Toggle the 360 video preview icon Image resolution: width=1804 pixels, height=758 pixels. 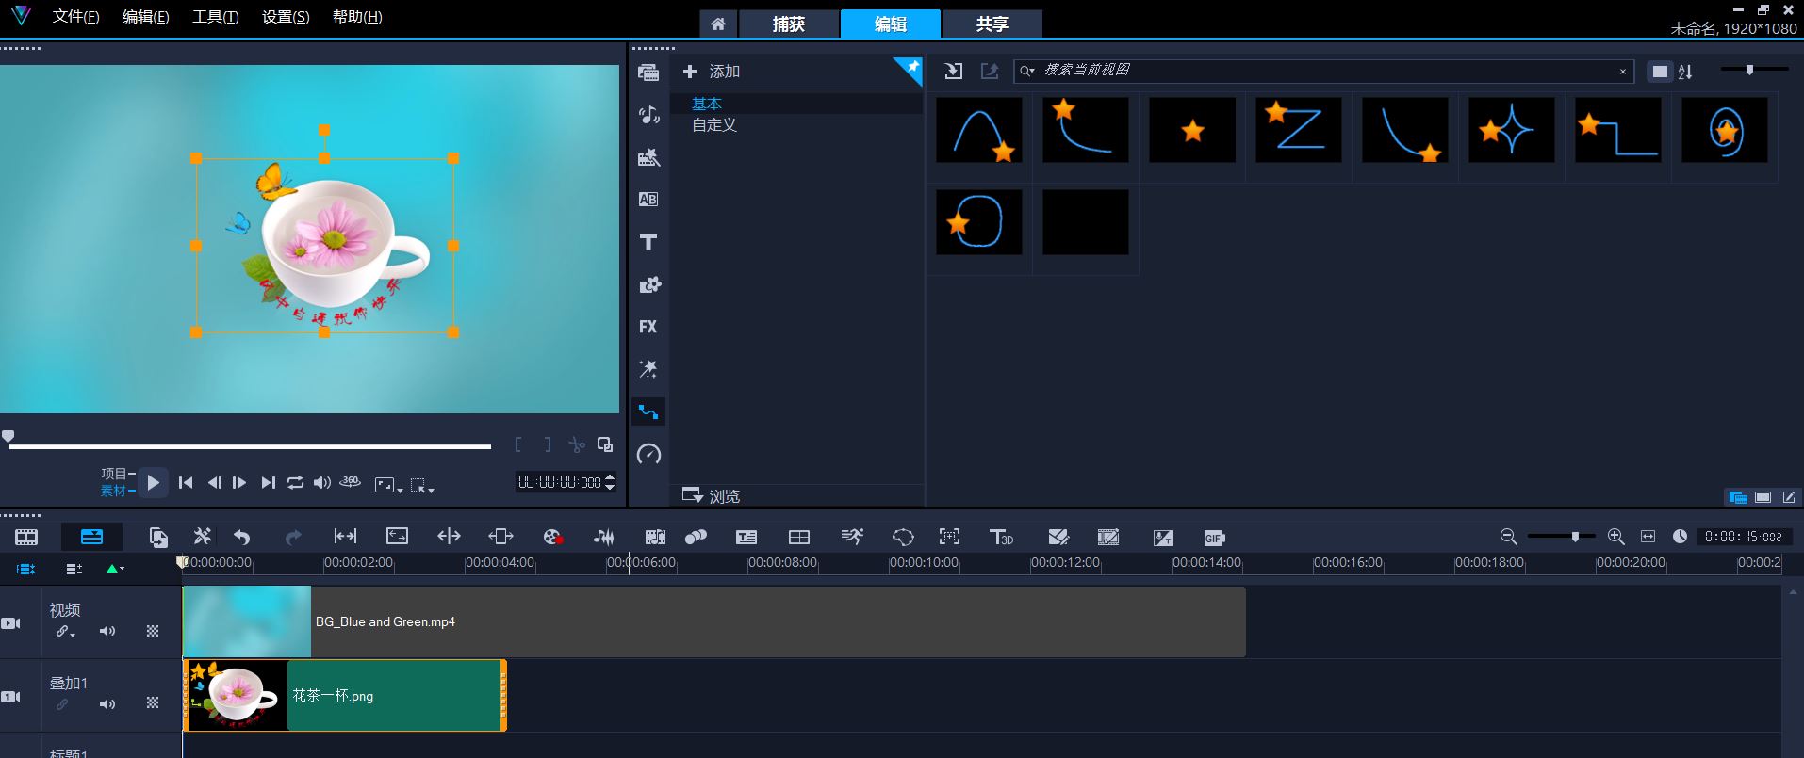pyautogui.click(x=350, y=481)
